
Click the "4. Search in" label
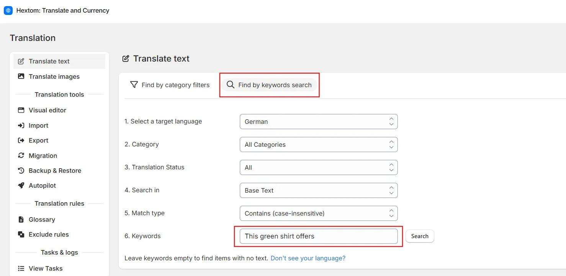pyautogui.click(x=142, y=190)
